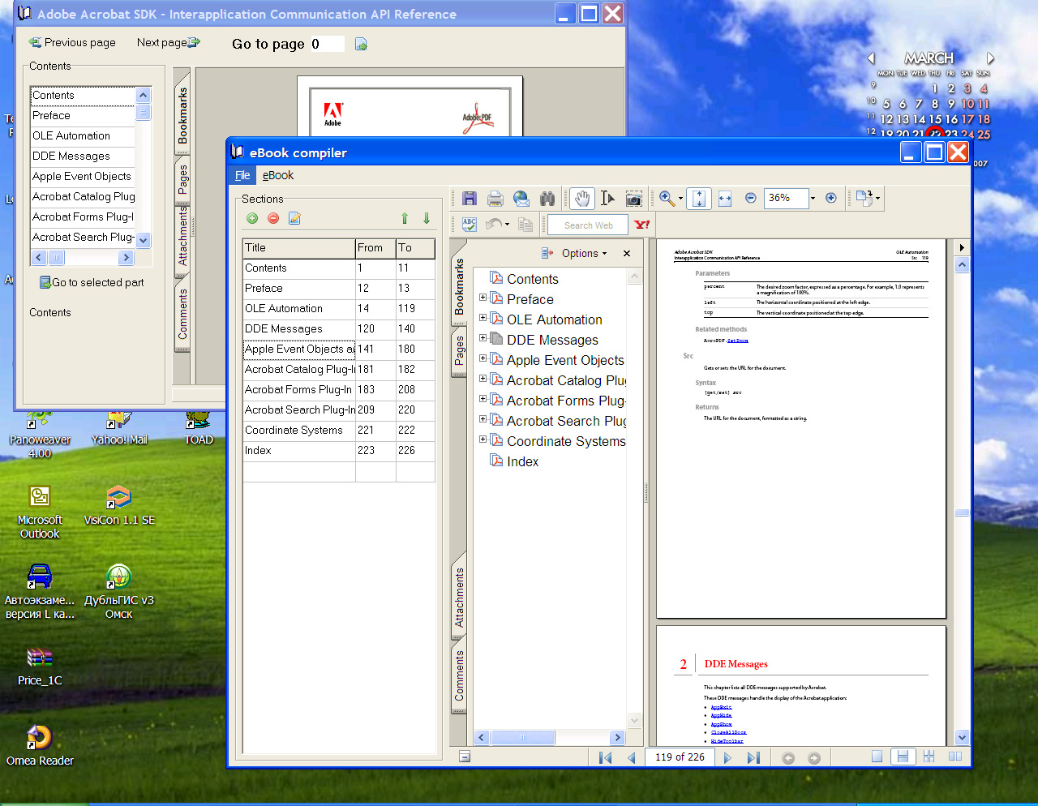The image size is (1038, 806).
Task: Open the Zoom tool dropdown arrow
Action: click(680, 199)
